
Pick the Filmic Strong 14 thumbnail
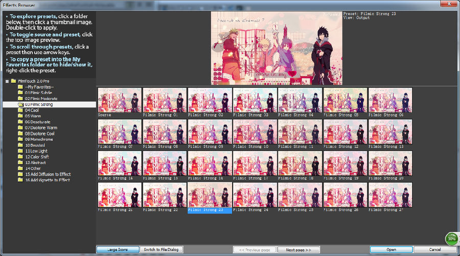[x=120, y=164]
